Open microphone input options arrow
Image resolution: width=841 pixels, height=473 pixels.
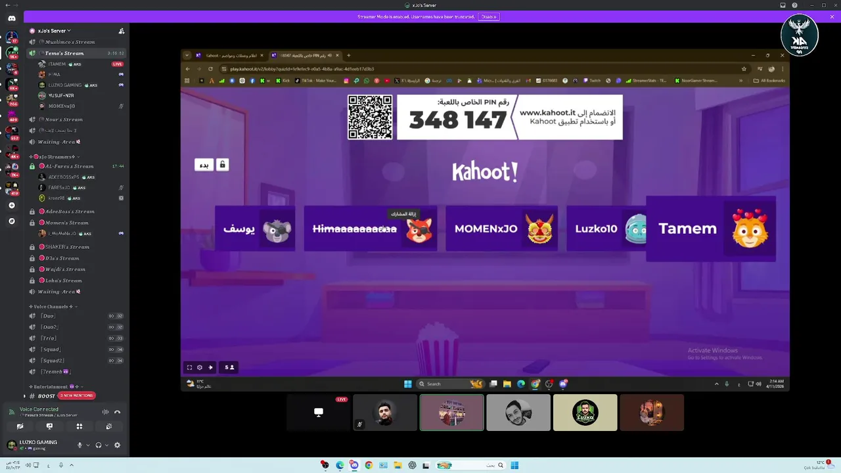click(x=87, y=445)
